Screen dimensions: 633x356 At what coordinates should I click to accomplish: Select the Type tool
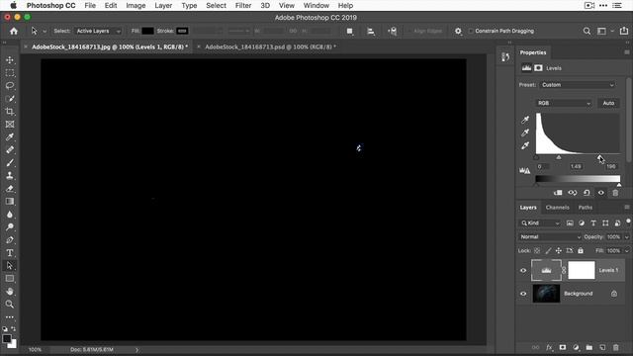pos(10,253)
